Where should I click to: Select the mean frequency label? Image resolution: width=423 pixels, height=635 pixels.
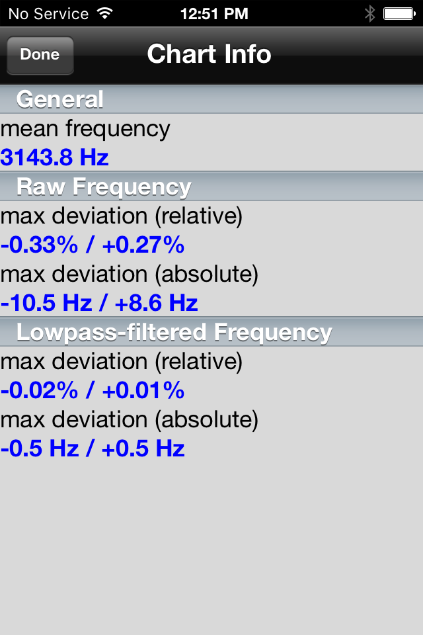tap(85, 129)
